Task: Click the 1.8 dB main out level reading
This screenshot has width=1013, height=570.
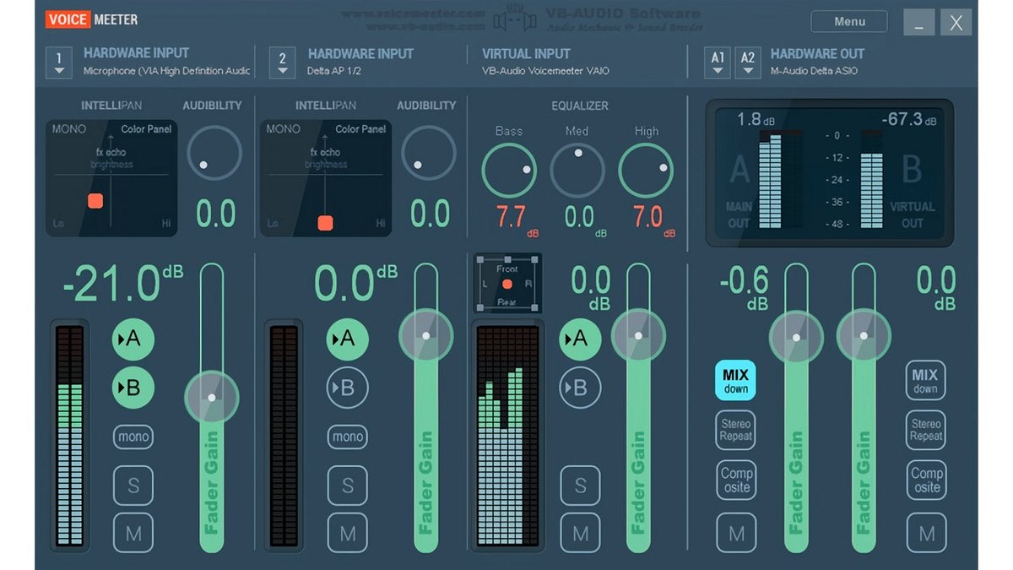Action: 756,120
